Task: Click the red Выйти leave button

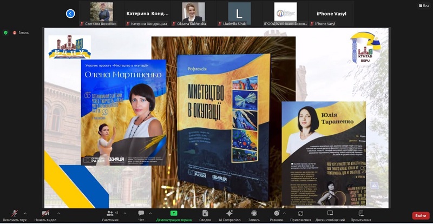Action: 421,215
